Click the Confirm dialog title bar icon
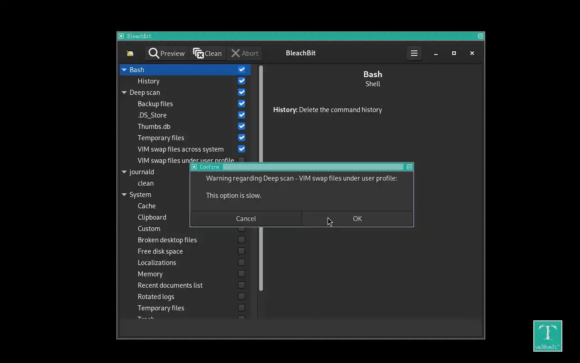 pos(194,167)
